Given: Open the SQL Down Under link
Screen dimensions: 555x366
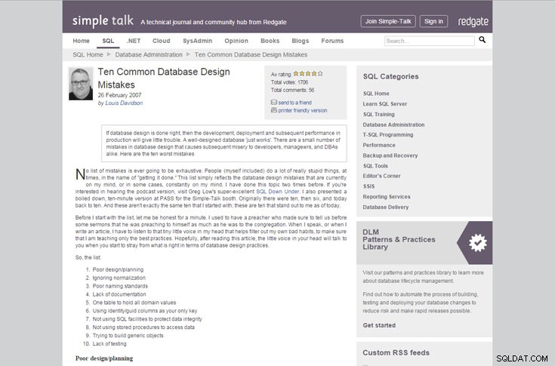Looking at the screenshot, I should pos(278,192).
